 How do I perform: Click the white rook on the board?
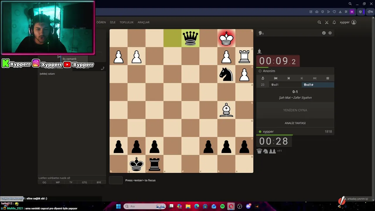pos(244,56)
